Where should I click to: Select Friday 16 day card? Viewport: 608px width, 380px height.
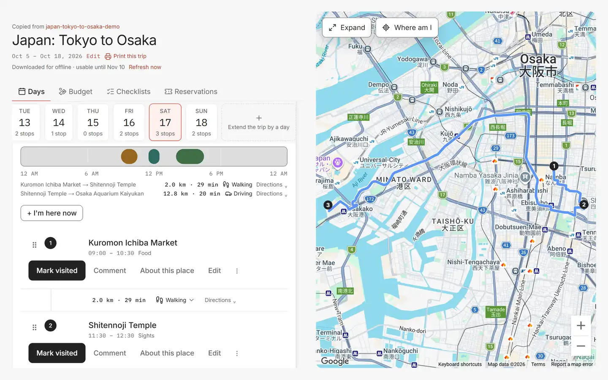129,122
